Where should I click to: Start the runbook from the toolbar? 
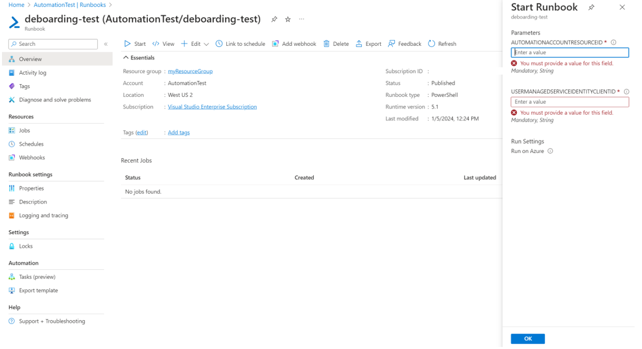pyautogui.click(x=135, y=44)
